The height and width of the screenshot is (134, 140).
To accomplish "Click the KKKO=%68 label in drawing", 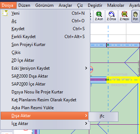I will tap(119, 74).
